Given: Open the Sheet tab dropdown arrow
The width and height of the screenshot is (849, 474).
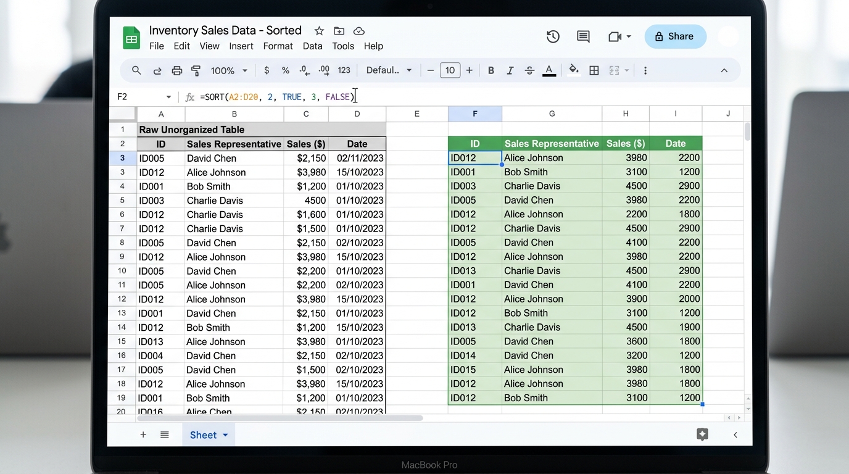Looking at the screenshot, I should (225, 435).
